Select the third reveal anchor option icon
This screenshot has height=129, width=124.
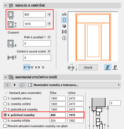[x=38, y=67]
